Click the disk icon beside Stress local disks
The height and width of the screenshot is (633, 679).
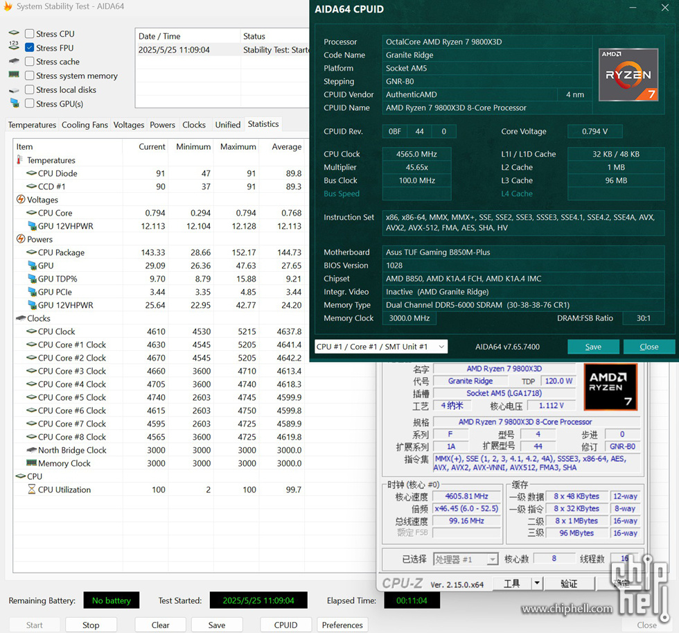pos(14,90)
